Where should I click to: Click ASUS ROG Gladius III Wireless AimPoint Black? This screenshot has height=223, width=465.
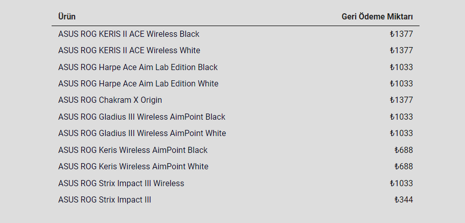[142, 117]
